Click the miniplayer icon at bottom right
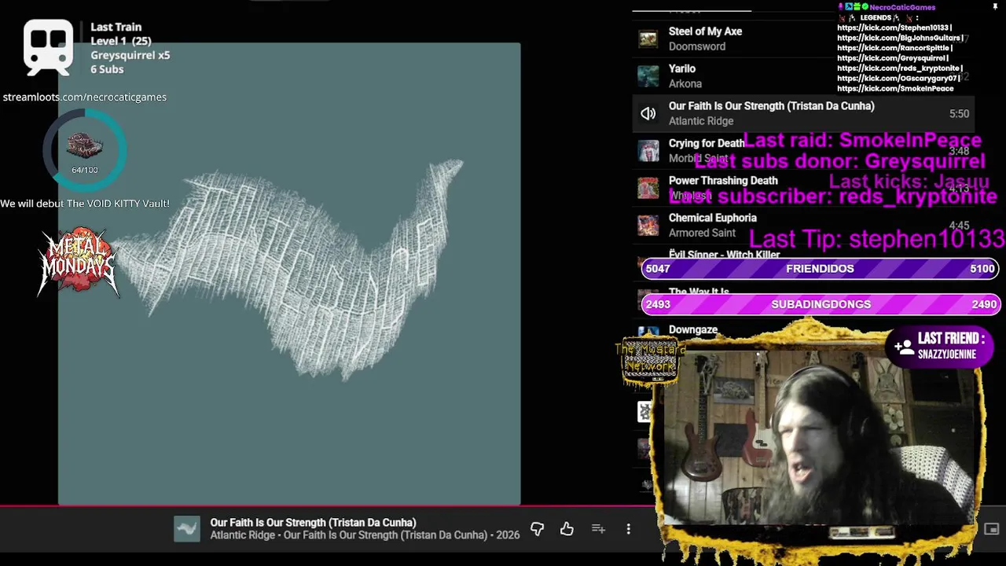Screen dimensions: 1006x566 pos(992,529)
